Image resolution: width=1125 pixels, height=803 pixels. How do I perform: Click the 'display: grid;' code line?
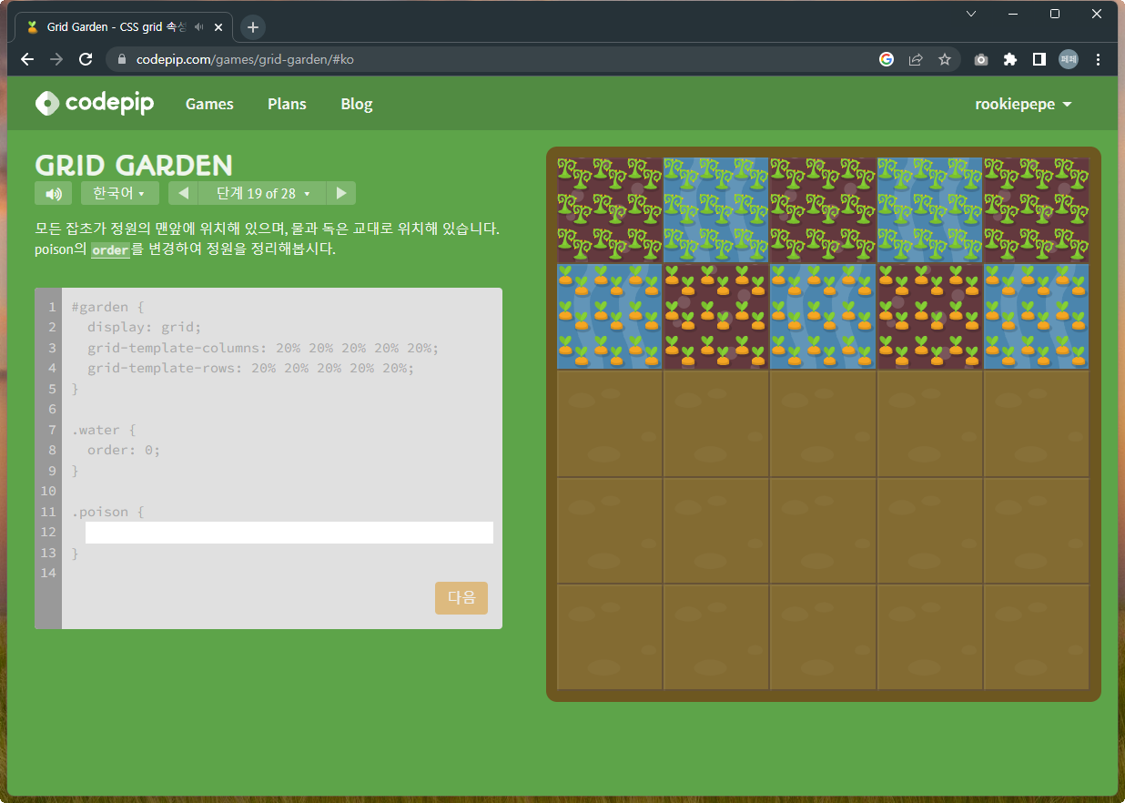click(x=144, y=327)
